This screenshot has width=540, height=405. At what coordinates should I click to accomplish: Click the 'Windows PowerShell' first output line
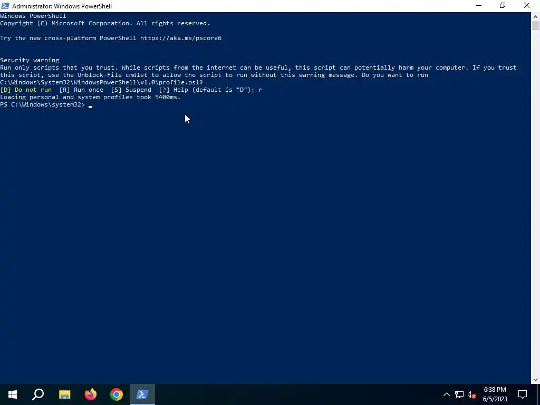coord(33,16)
